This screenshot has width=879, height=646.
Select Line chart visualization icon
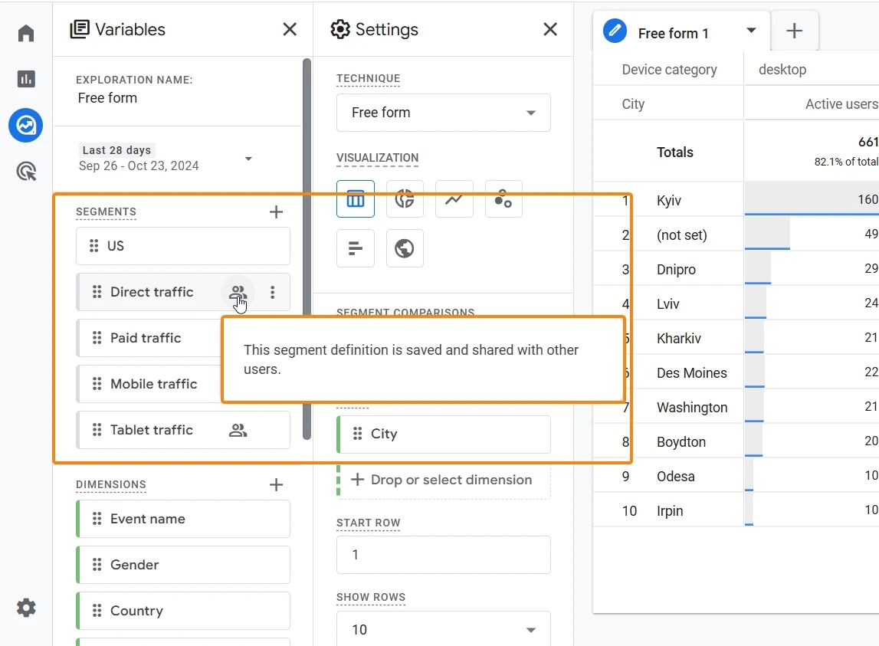[x=454, y=198]
